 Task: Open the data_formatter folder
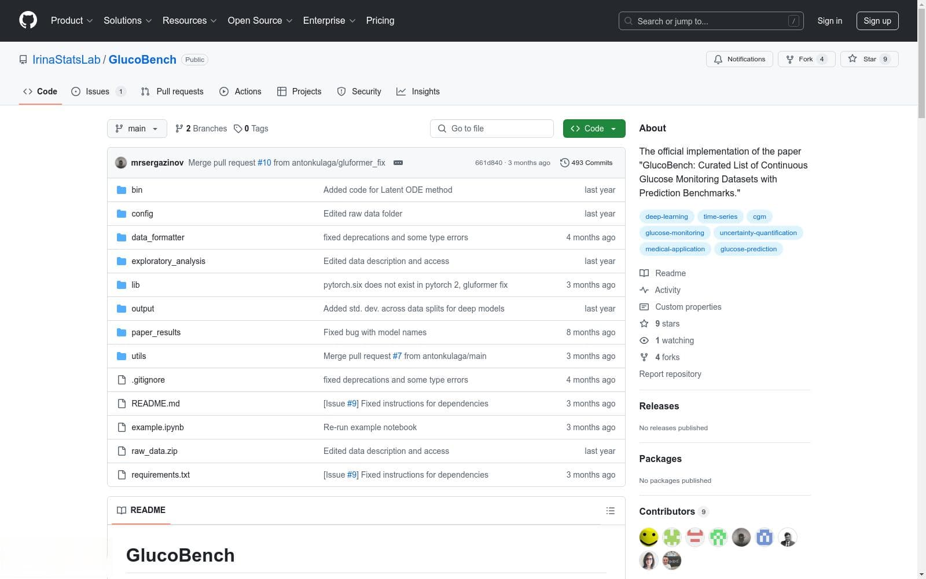pos(158,237)
